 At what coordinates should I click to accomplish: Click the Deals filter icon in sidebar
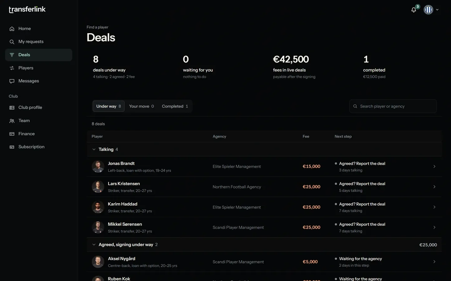(x=12, y=55)
